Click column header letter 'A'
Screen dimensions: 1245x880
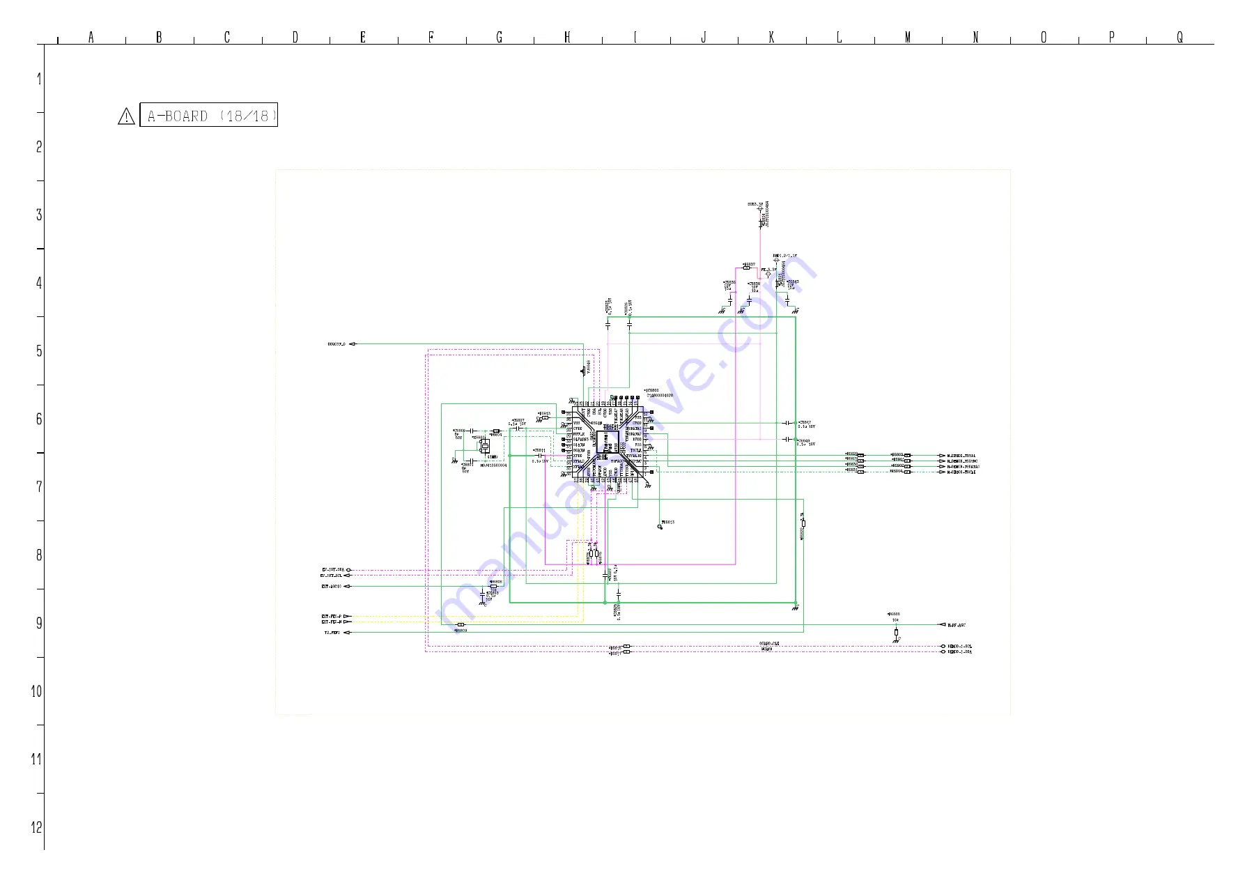point(91,37)
